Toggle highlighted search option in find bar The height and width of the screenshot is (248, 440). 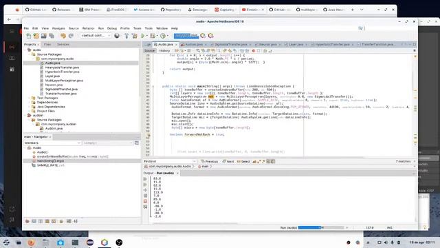(x=268, y=161)
